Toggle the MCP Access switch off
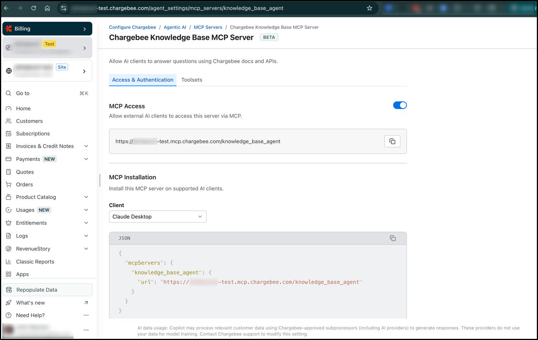 pyautogui.click(x=400, y=105)
